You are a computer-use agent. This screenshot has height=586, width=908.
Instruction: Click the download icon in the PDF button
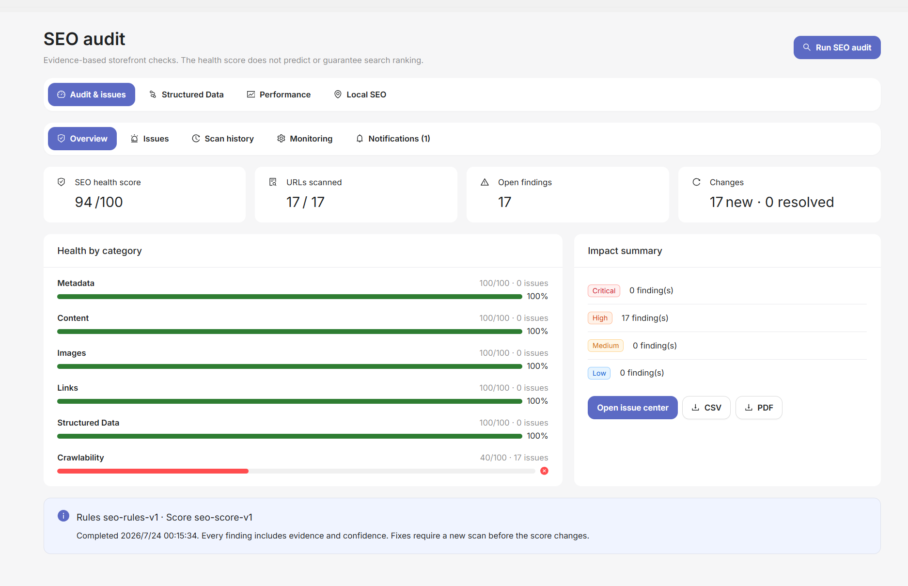(x=749, y=408)
